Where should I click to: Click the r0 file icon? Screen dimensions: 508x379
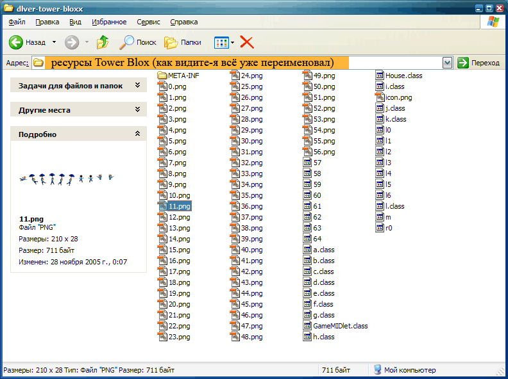click(380, 228)
